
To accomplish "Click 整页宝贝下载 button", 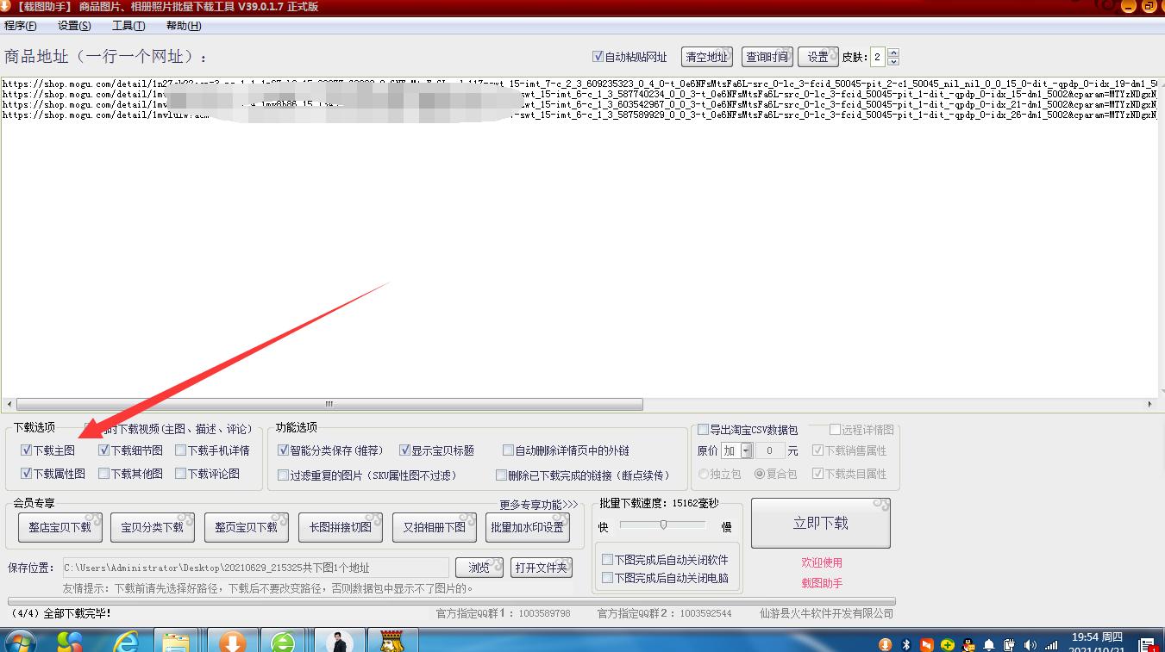I will coord(247,527).
